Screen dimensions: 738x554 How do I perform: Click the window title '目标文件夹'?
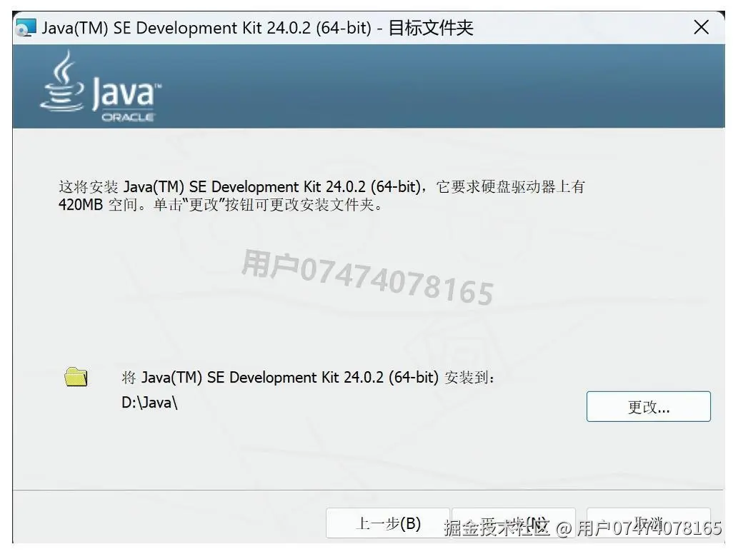point(431,28)
